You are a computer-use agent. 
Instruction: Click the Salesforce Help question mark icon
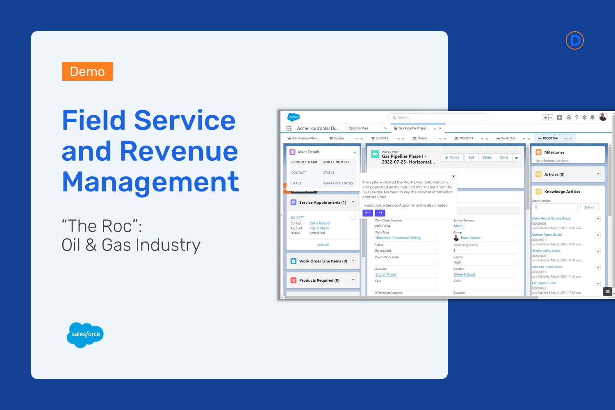coord(576,117)
